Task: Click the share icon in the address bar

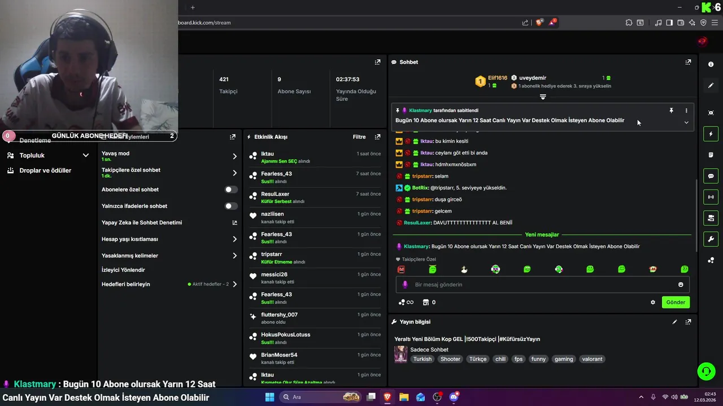Action: [x=525, y=23]
